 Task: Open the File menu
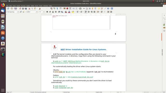click(7, 6)
